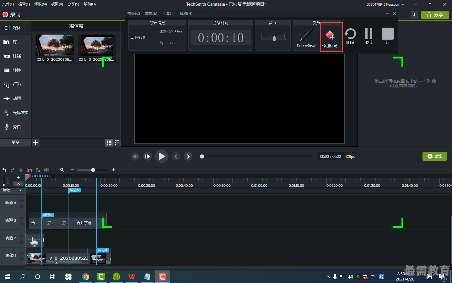Image resolution: width=452 pixels, height=283 pixels.
Task: Open the account email dropdown
Action: click(x=385, y=4)
